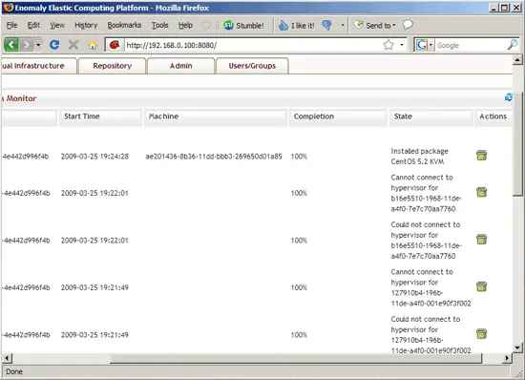The width and height of the screenshot is (525, 380).
Task: Go to the Home page icon
Action: point(93,45)
